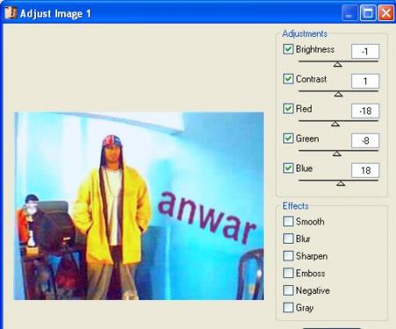Toggle the Blue adjustment checkbox
The height and width of the screenshot is (329, 396).
(x=288, y=168)
